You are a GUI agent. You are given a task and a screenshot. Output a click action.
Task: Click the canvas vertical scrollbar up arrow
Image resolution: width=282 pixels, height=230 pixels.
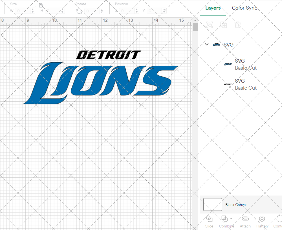195,20
